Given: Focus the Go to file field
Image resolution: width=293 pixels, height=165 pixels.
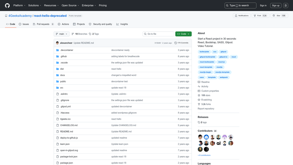Looking at the screenshot, I should pyautogui.click(x=159, y=34).
